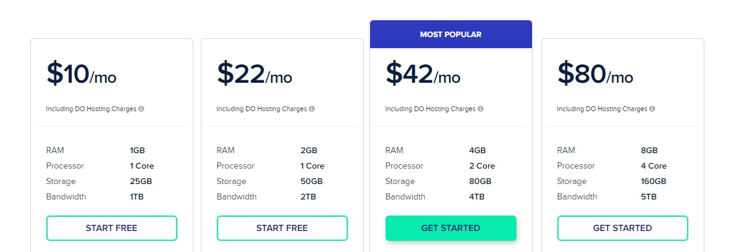734x252 pixels.
Task: Click the 5TB bandwidth value
Action: [x=649, y=197]
